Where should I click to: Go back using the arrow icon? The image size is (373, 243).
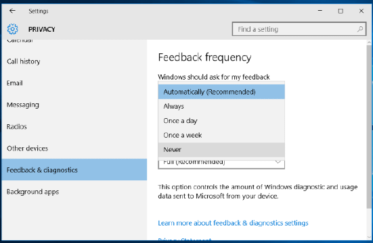tap(12, 11)
